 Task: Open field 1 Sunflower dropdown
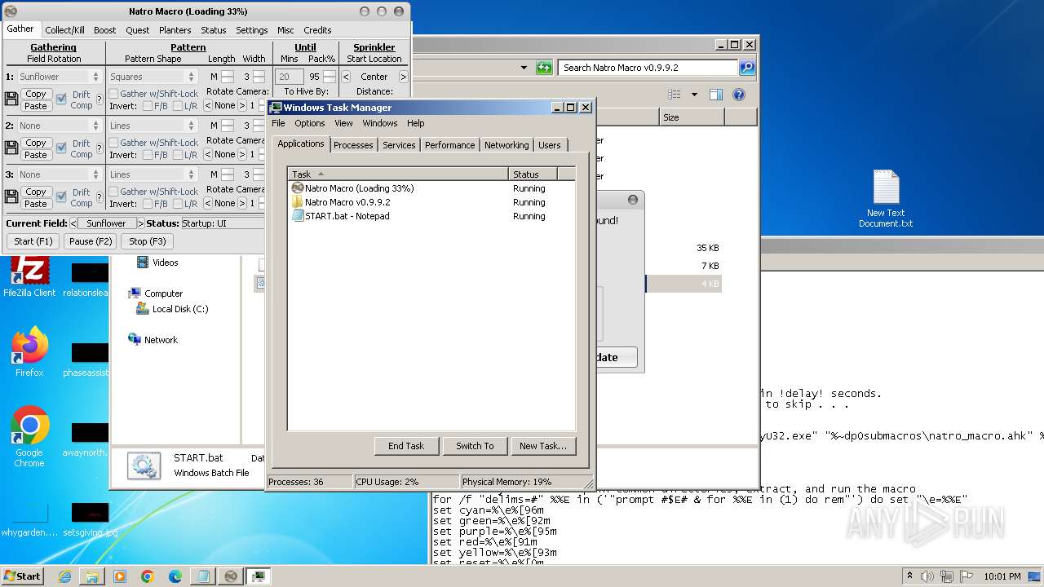click(59, 77)
